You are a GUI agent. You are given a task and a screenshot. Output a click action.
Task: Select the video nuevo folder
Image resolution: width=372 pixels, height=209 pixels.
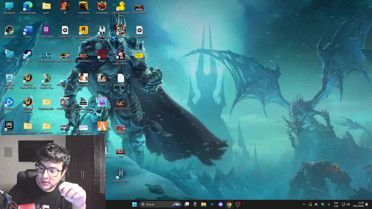46,128
